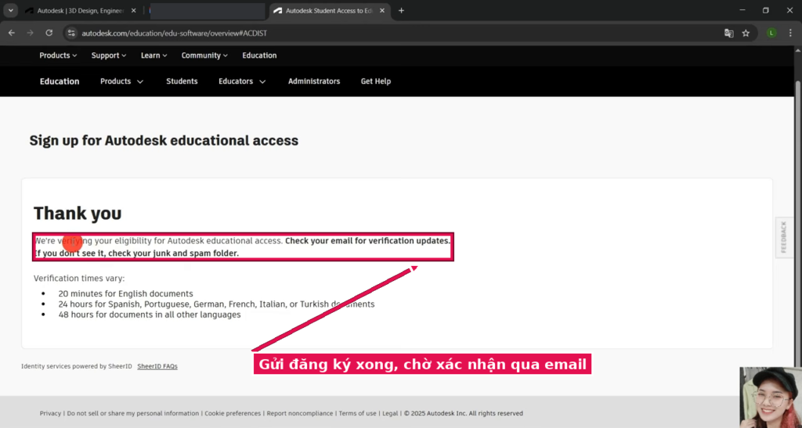Open Chrome profile avatar L
Viewport: 802px width, 428px height.
tap(771, 33)
